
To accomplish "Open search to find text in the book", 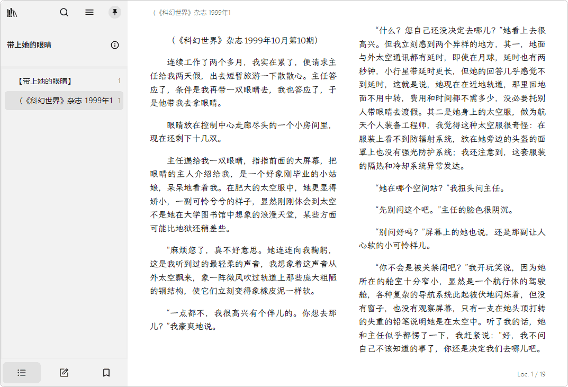I will point(64,12).
